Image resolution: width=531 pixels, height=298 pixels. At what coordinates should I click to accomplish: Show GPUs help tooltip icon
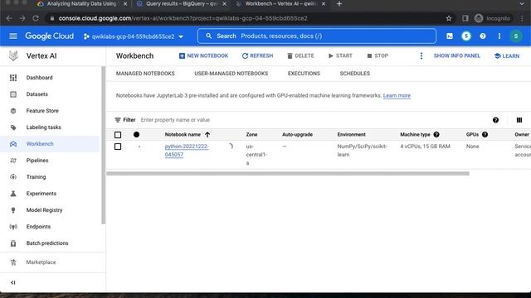pyautogui.click(x=485, y=134)
